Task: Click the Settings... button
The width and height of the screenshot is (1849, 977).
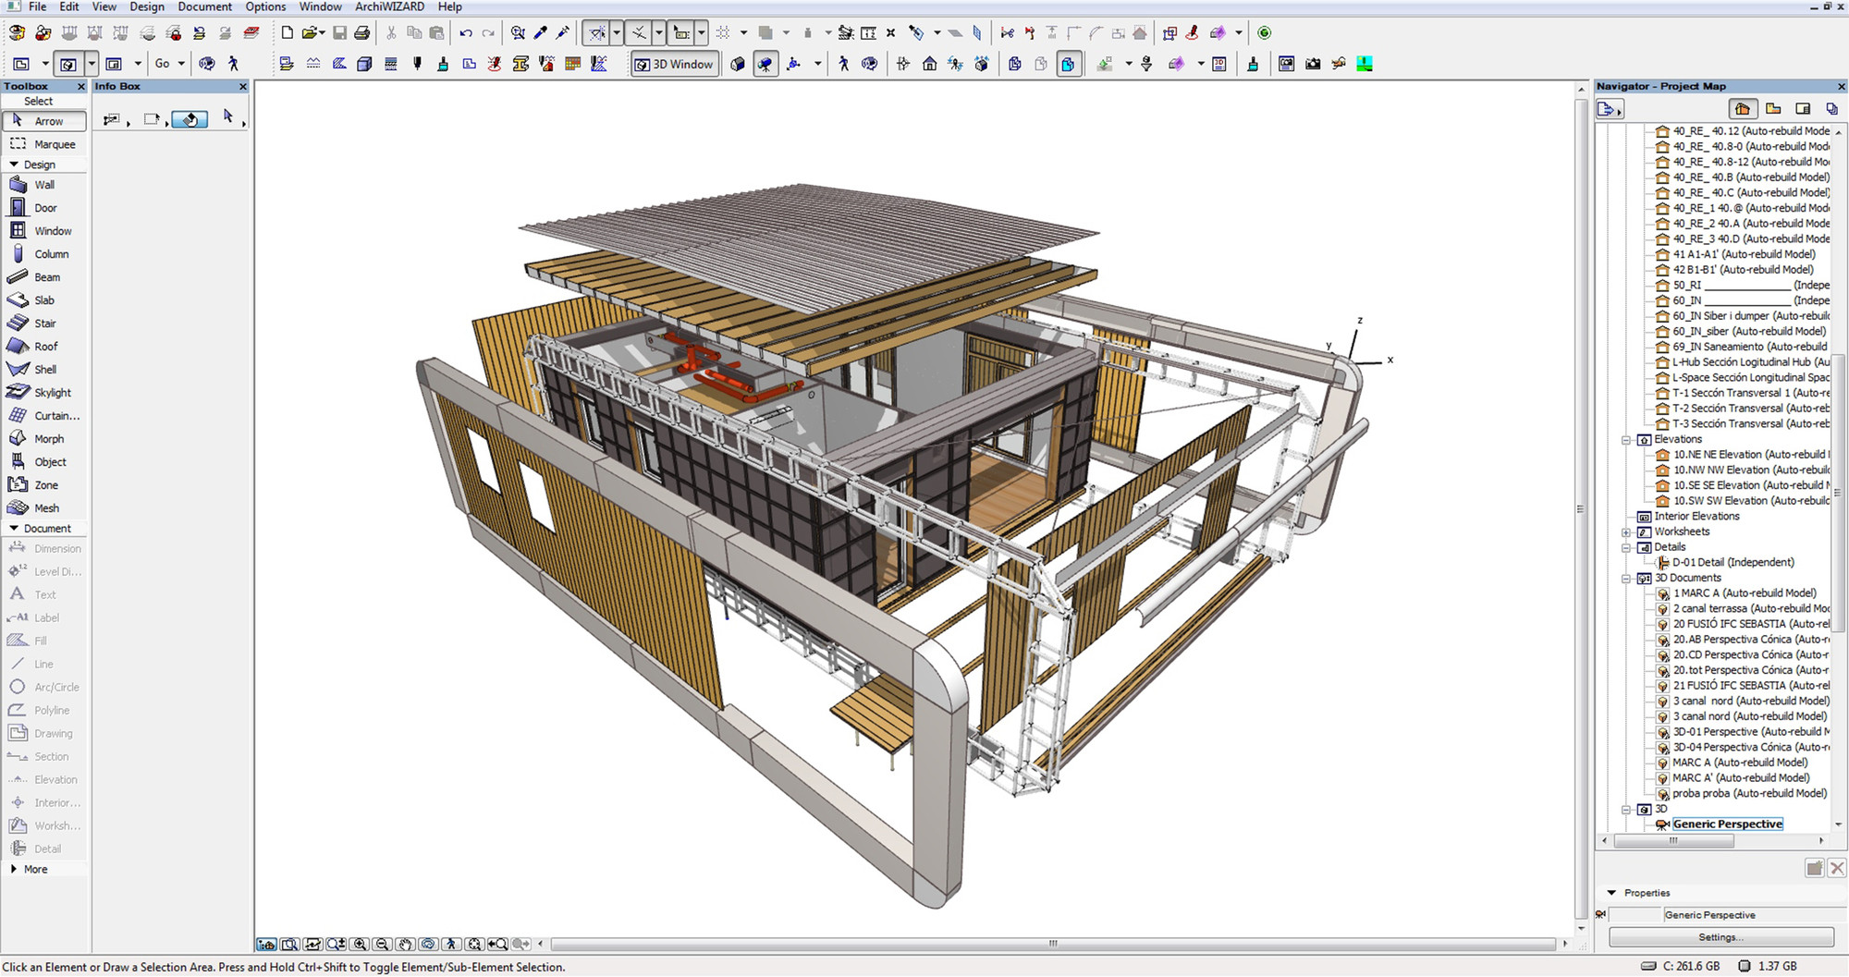Action: click(x=1720, y=936)
